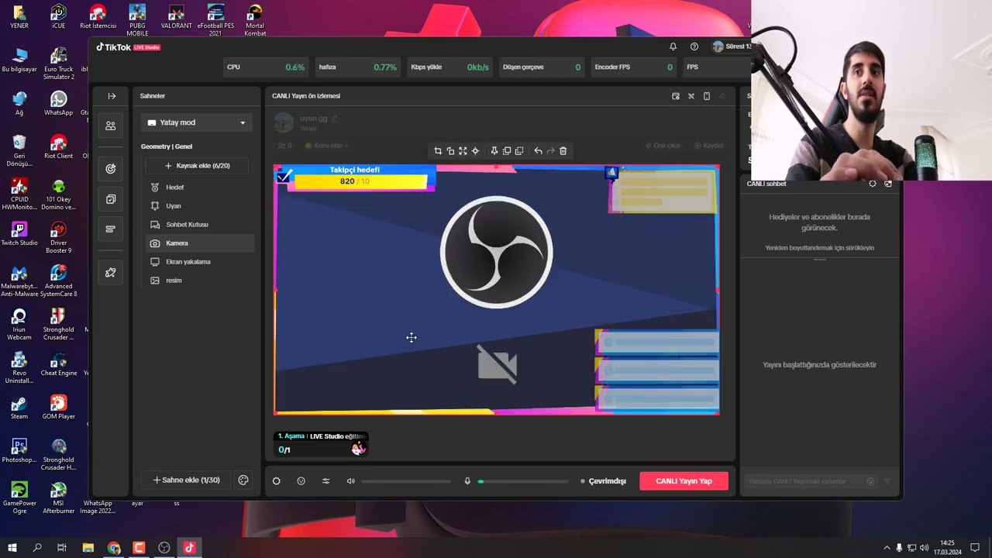992x558 pixels.
Task: Select the resim source
Action: pos(199,281)
